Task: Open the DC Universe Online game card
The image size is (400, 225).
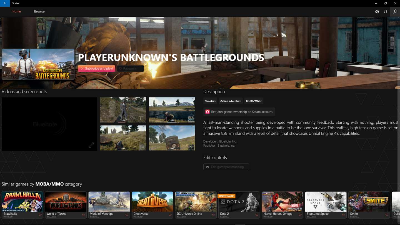Action: pyautogui.click(x=196, y=205)
